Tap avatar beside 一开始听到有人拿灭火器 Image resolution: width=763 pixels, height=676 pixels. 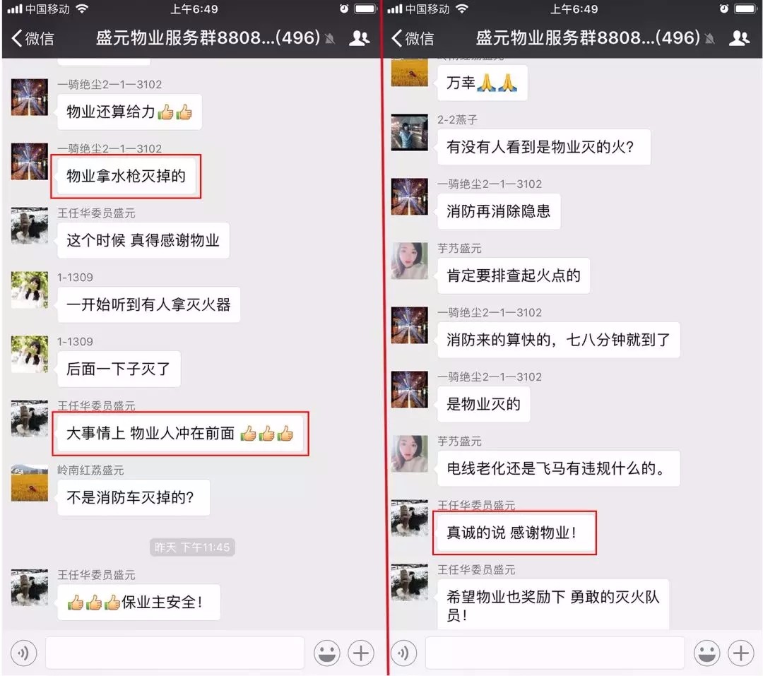(30, 290)
